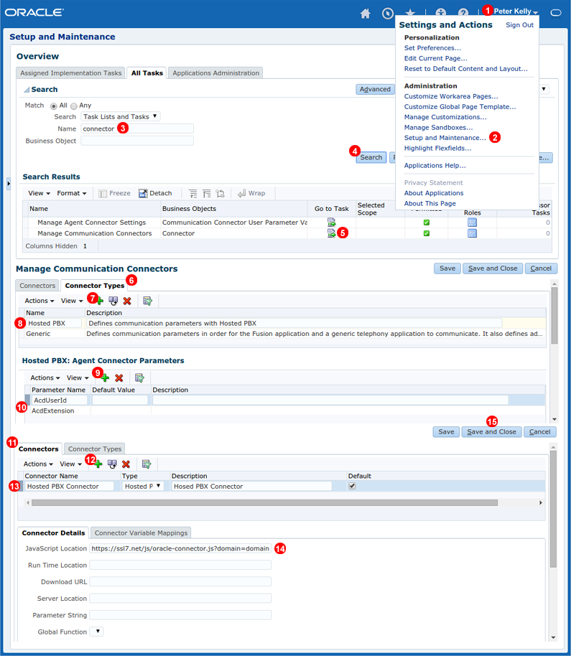Choose Setup and Maintenance from the menu
The height and width of the screenshot is (656, 571).
pos(445,138)
